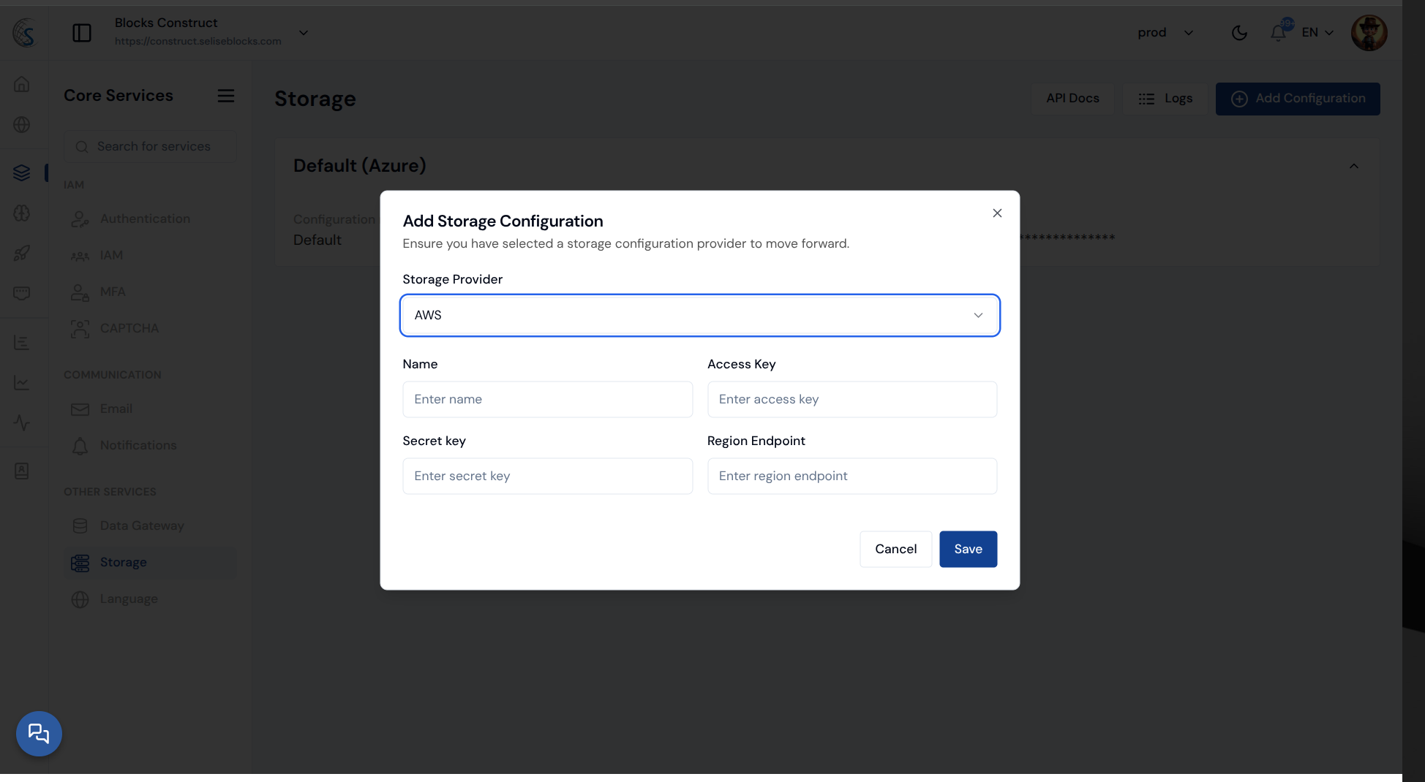This screenshot has width=1425, height=782.
Task: Toggle dark mode moon icon
Action: tap(1238, 33)
